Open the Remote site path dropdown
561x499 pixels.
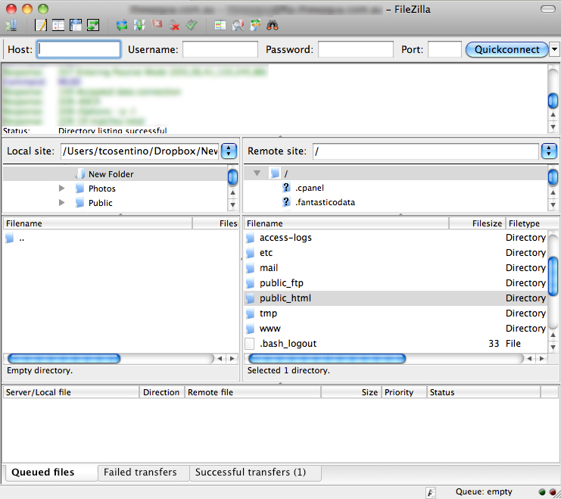tap(549, 151)
